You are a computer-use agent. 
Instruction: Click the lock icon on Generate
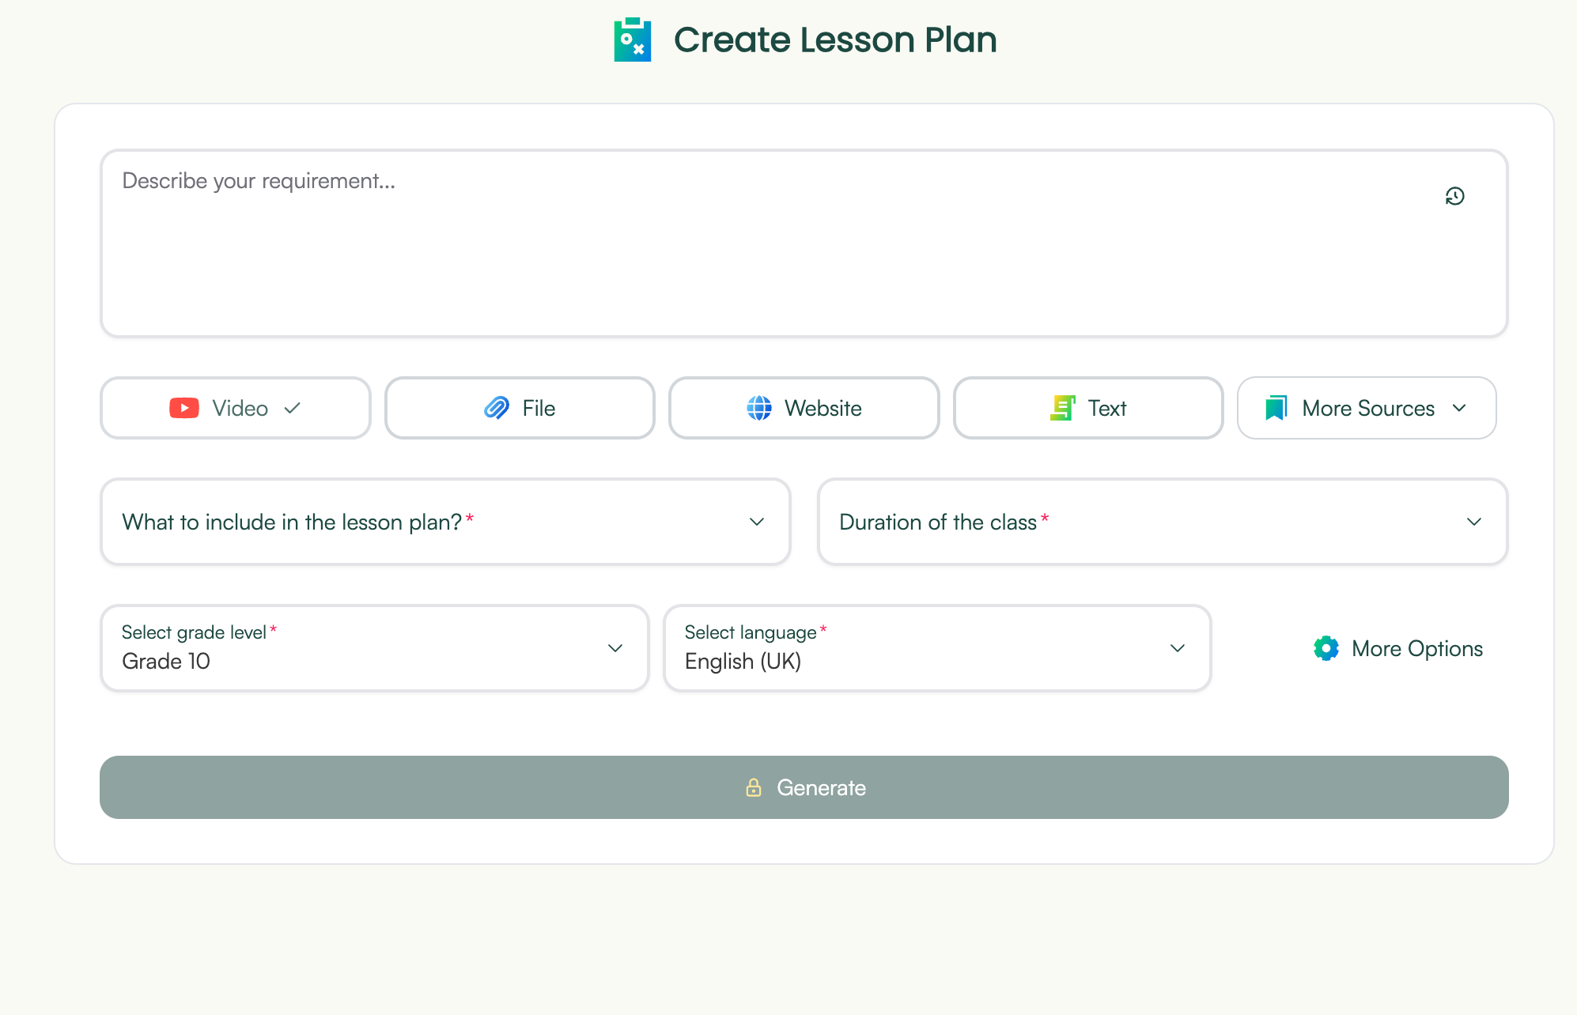pyautogui.click(x=754, y=787)
